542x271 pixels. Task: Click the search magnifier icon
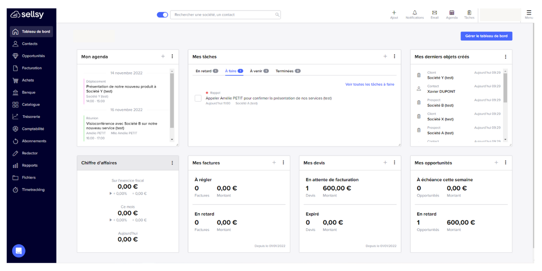tap(277, 14)
